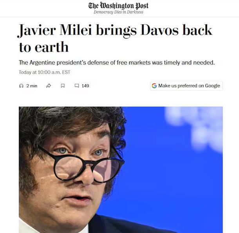This screenshot has height=233, width=239.
Task: Select Make us preferred on Google button
Action: tap(186, 86)
